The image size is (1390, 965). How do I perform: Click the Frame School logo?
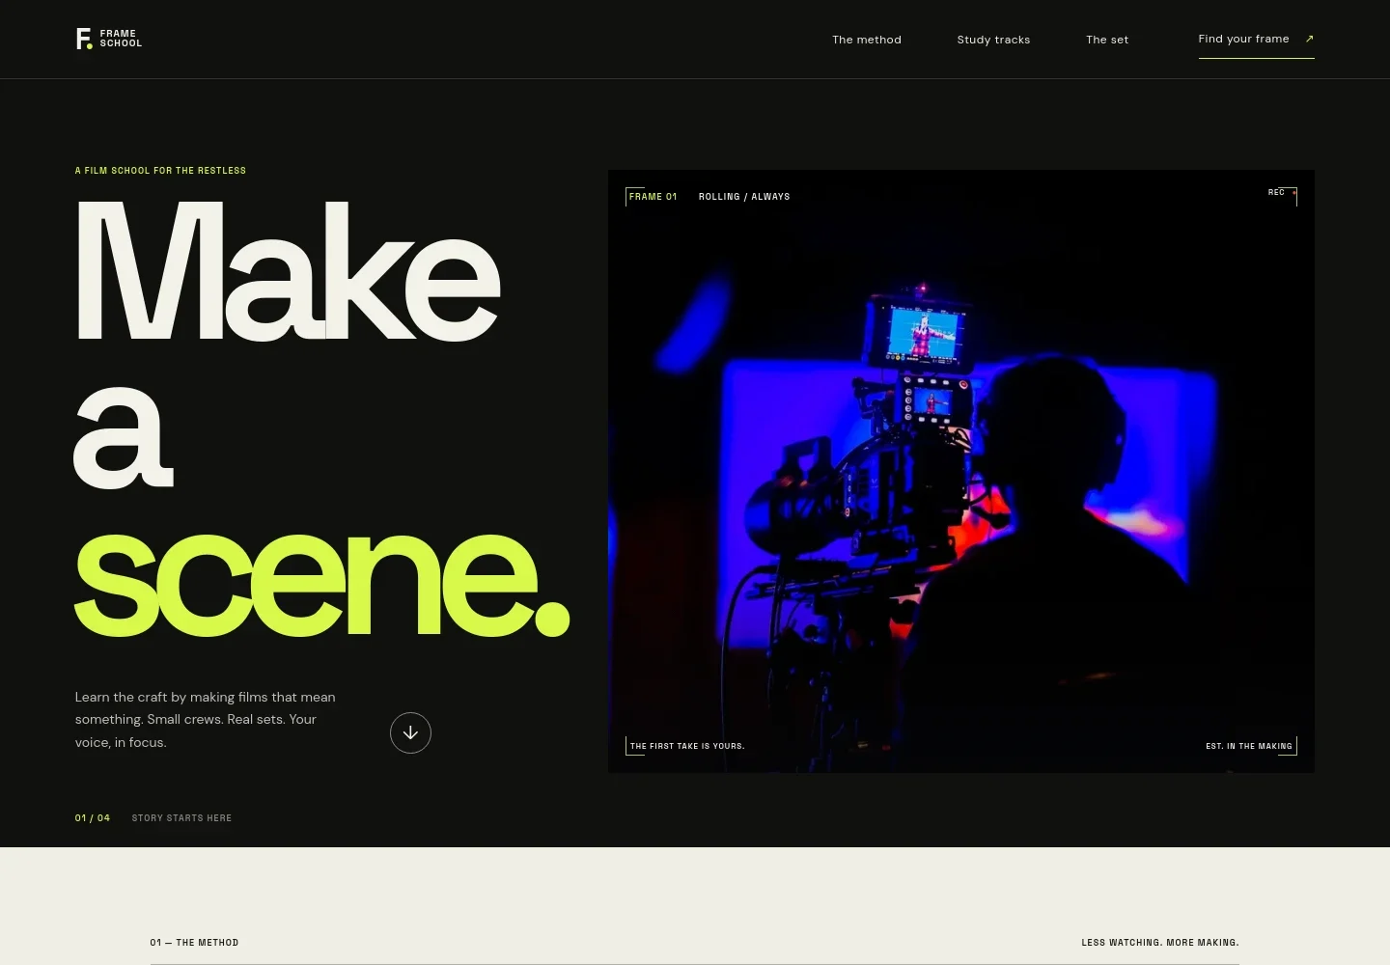[x=109, y=39]
